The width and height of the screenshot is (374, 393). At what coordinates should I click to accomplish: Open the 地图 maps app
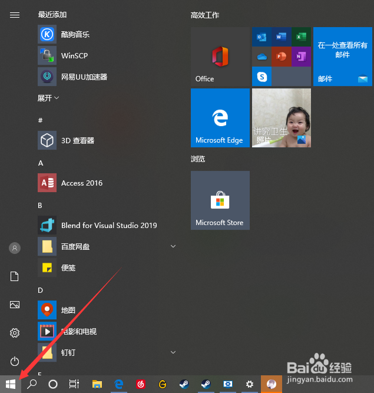coord(107,310)
